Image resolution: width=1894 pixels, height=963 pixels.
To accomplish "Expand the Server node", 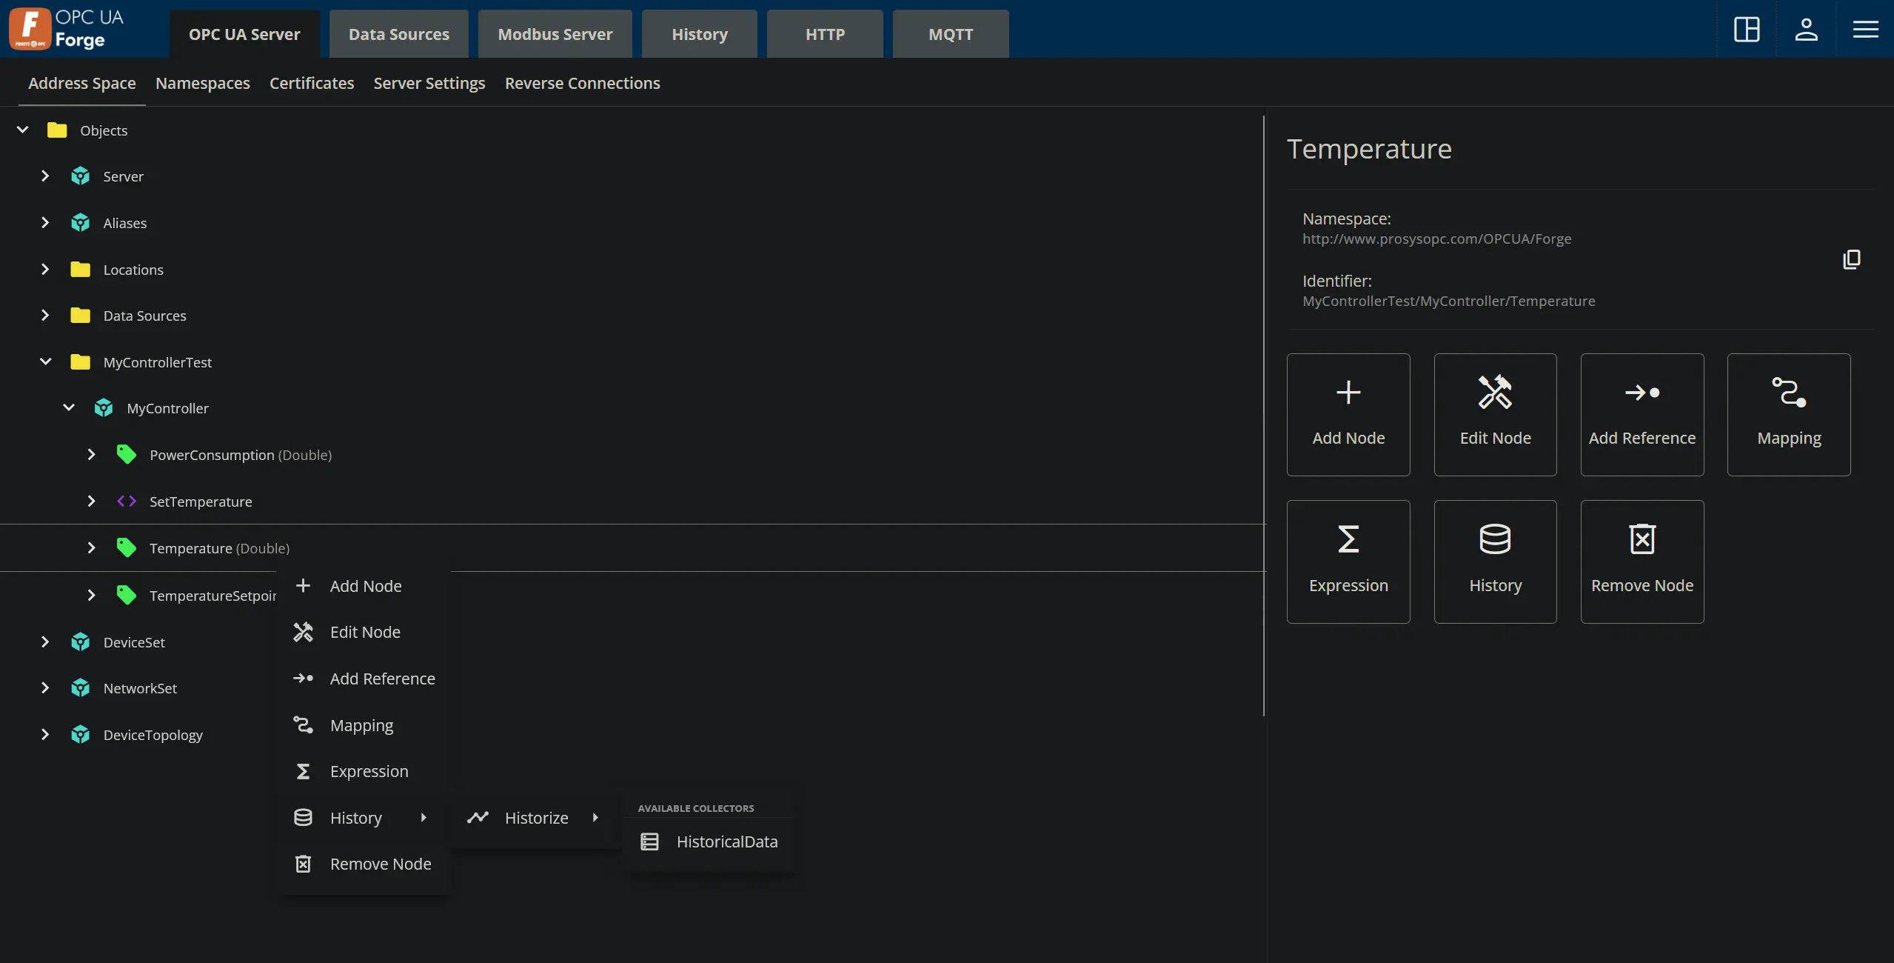I will [45, 176].
